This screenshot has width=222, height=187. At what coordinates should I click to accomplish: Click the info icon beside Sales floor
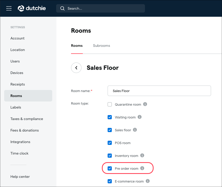click(x=135, y=130)
